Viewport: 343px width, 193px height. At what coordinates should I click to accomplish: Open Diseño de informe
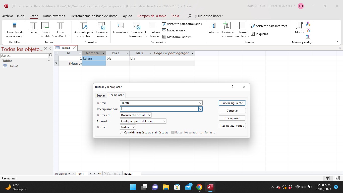pyautogui.click(x=227, y=30)
